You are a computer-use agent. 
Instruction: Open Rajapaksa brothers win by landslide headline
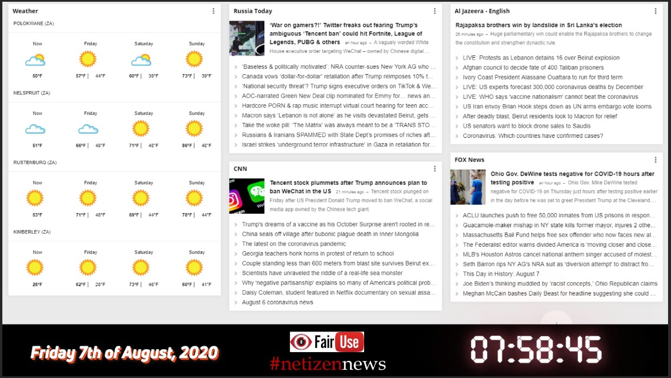coord(538,25)
